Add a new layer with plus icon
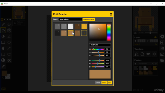165x93 pixels. (135, 41)
